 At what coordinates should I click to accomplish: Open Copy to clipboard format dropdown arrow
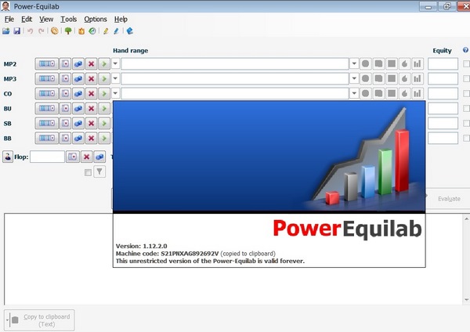click(7, 320)
